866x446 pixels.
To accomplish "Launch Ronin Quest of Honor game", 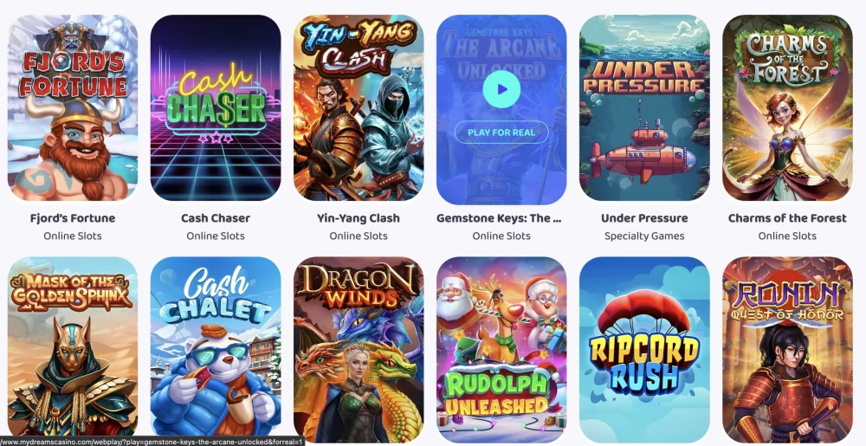I will (787, 350).
